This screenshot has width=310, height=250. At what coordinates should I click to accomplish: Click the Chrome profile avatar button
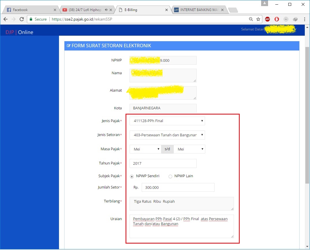[265, 3]
